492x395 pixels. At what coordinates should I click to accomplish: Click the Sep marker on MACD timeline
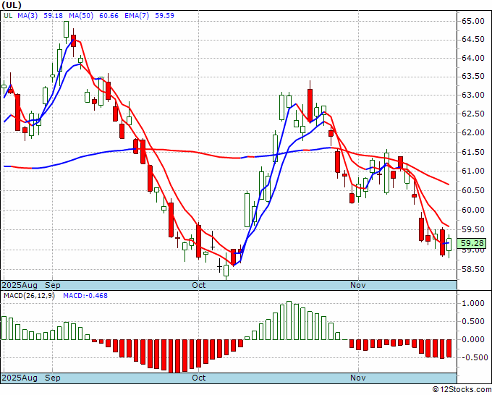pos(53,378)
